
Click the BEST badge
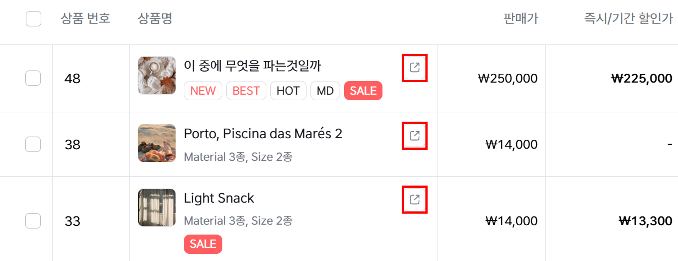pyautogui.click(x=246, y=91)
